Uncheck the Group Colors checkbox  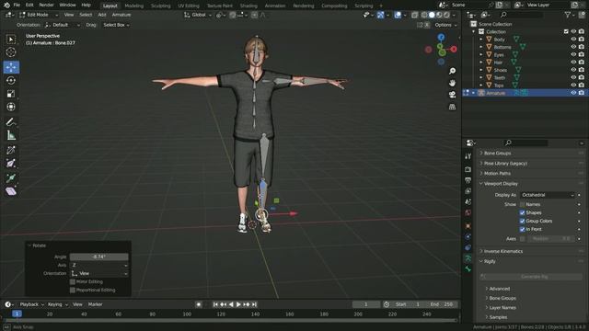click(x=522, y=221)
